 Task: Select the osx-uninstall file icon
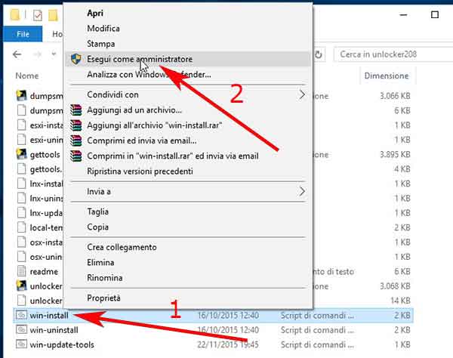pos(22,257)
